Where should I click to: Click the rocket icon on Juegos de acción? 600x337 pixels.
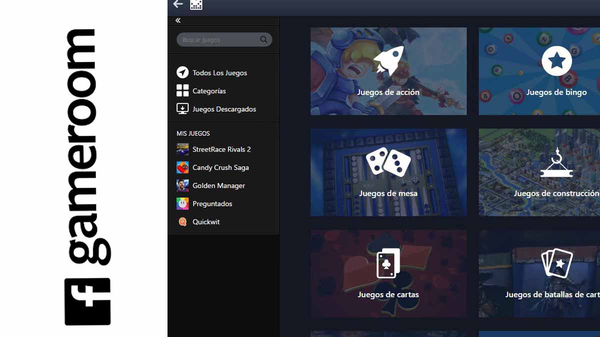point(388,60)
